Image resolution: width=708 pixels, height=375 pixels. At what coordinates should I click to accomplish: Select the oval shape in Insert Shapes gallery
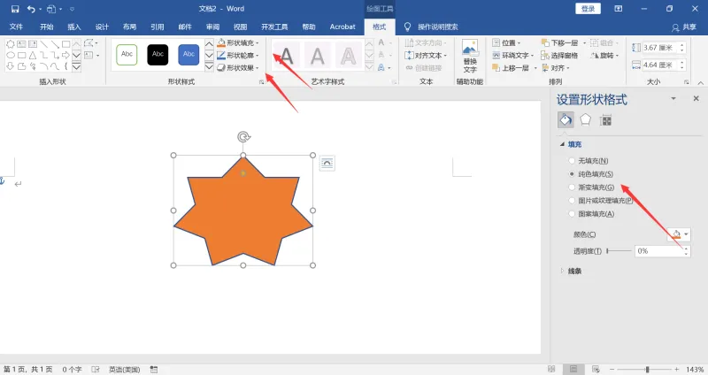click(x=11, y=56)
